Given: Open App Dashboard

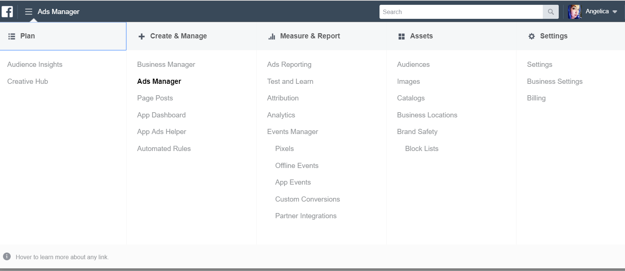Looking at the screenshot, I should pyautogui.click(x=161, y=115).
